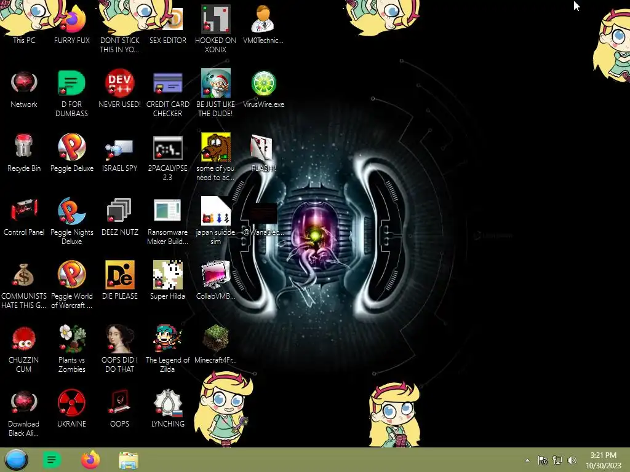The image size is (630, 472).
Task: Open the CollabVMB... monitor icon
Action: 216,280
